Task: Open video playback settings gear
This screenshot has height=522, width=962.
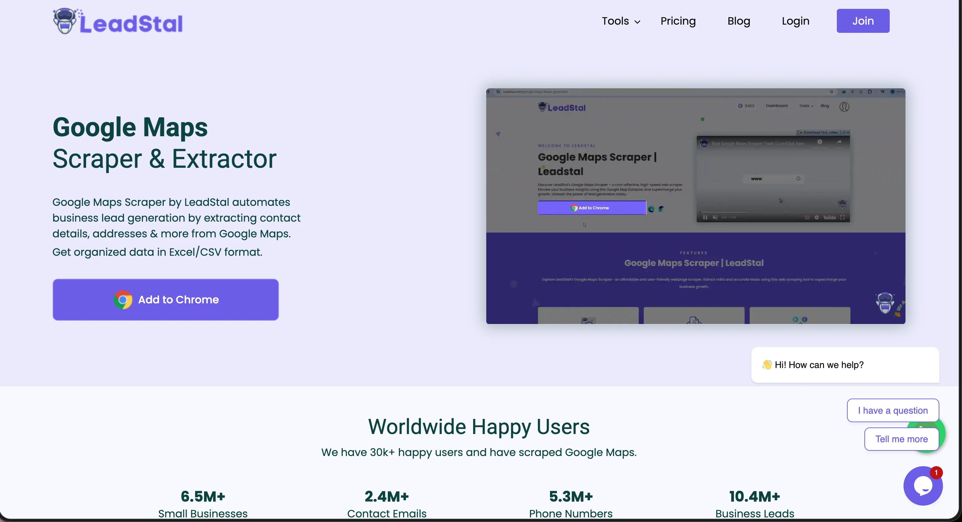Action: [x=817, y=218]
